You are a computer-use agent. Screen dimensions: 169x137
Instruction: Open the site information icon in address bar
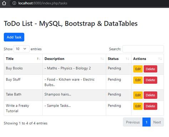14,3
